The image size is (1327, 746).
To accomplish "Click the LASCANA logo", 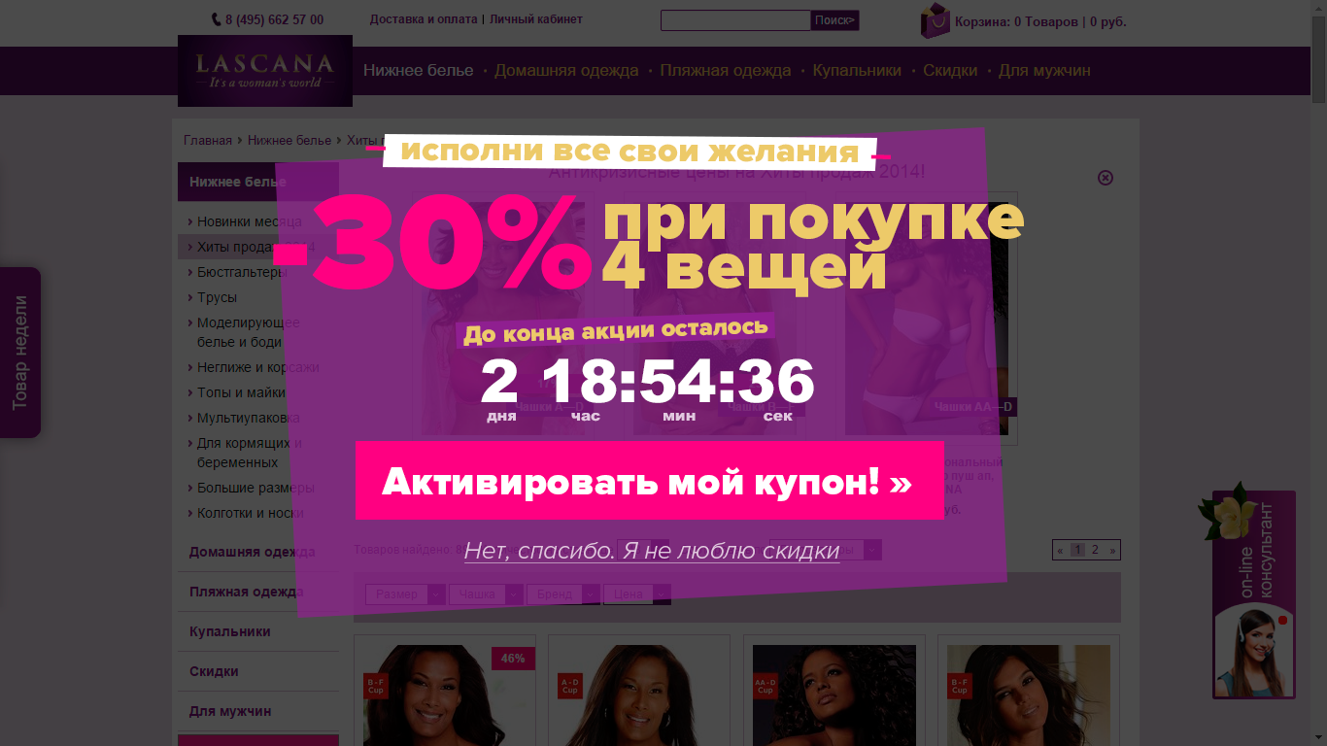I will pyautogui.click(x=265, y=71).
